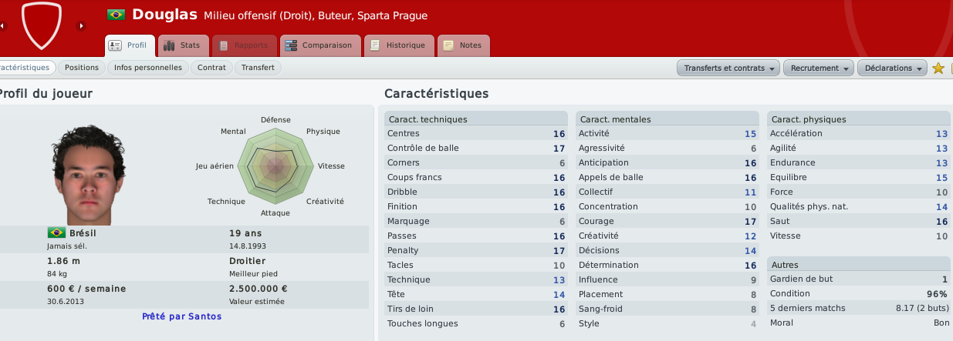Expand the Recrutement dropdown menu
Screen dimensions: 953x341
tap(818, 68)
